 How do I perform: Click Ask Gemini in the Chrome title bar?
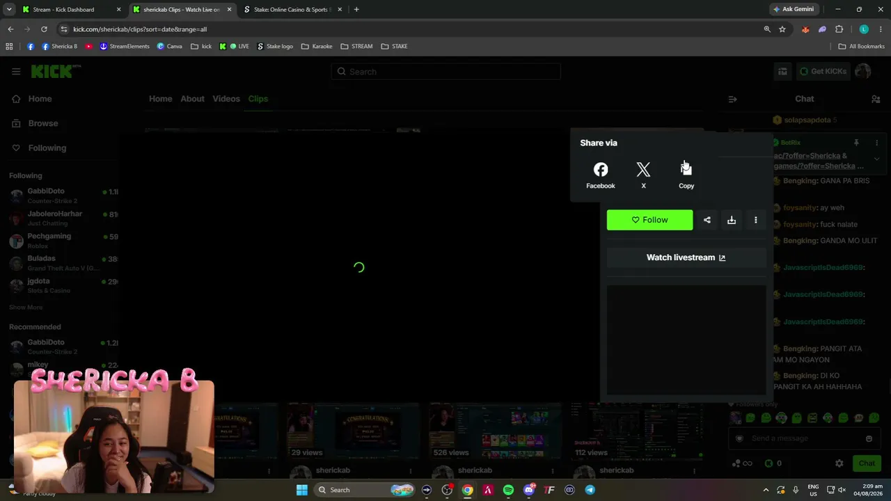click(x=793, y=10)
